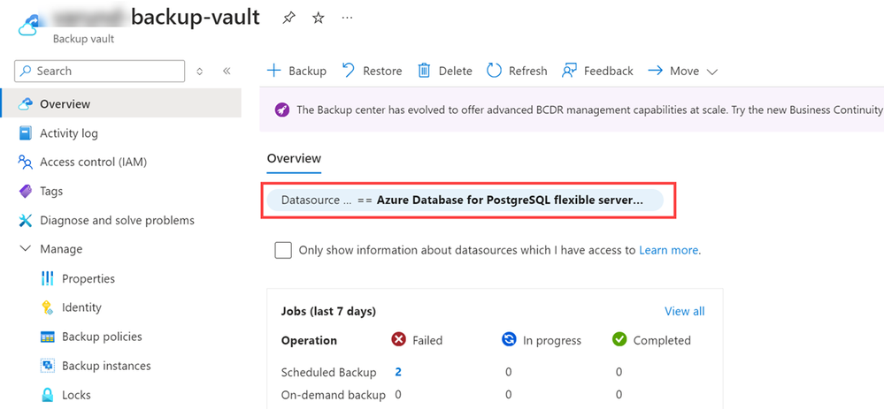Click the On-demand backup row label
This screenshot has height=409, width=884.
(334, 395)
